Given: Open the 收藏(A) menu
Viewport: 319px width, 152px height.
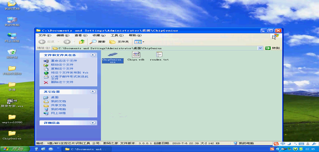Looking at the screenshot, I should (99, 35).
